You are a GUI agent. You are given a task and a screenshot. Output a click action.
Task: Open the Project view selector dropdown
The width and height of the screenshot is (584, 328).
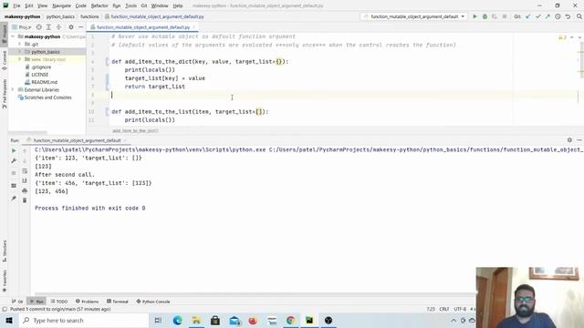pos(22,27)
